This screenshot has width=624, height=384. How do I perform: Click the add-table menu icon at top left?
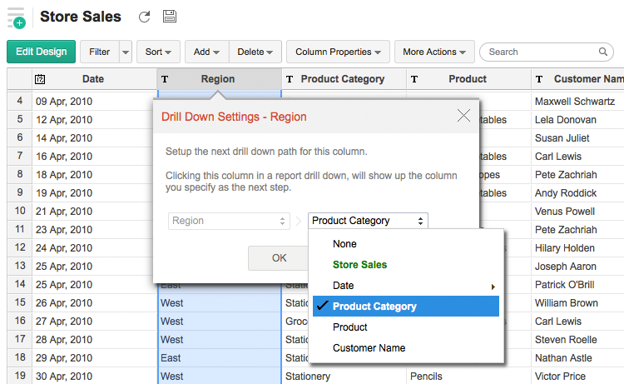pos(16,17)
